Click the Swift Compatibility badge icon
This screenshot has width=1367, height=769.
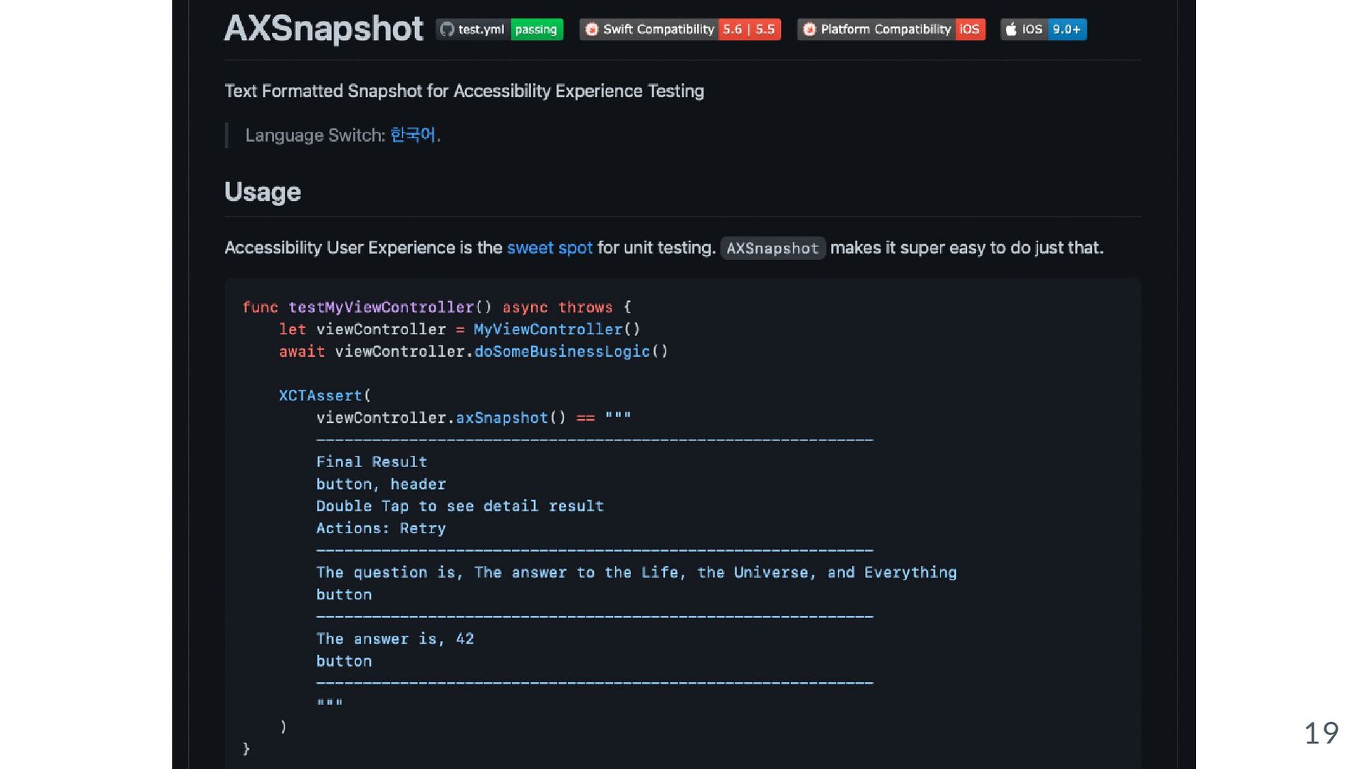pos(591,29)
